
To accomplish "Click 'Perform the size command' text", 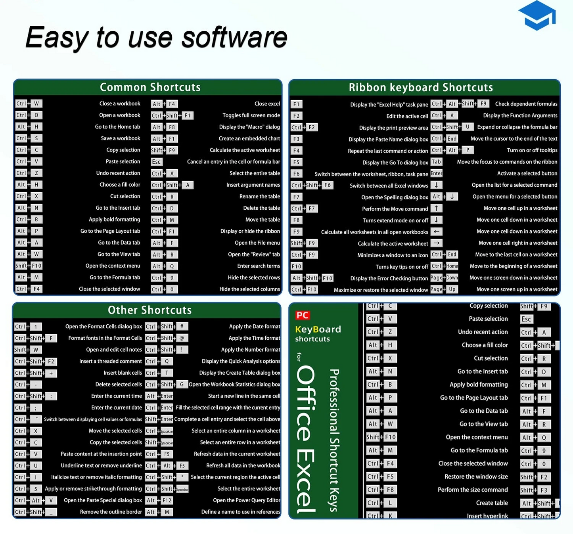I will pos(473,490).
